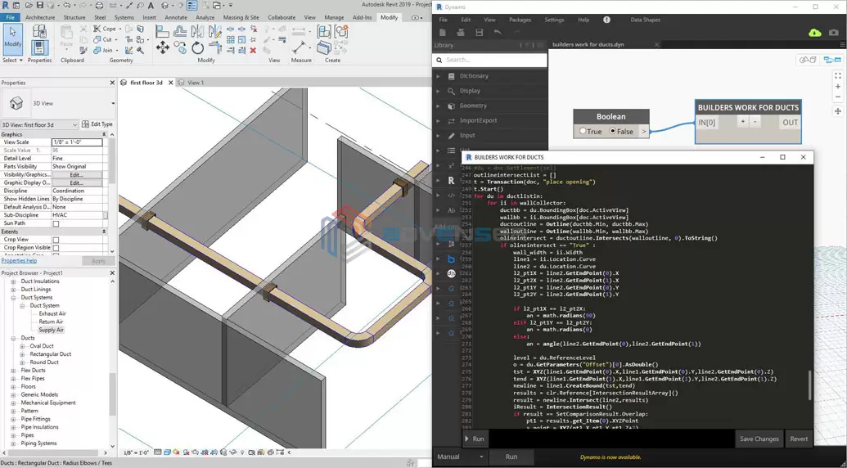
Task: Click the Dynamo library Search field
Action: (490, 60)
